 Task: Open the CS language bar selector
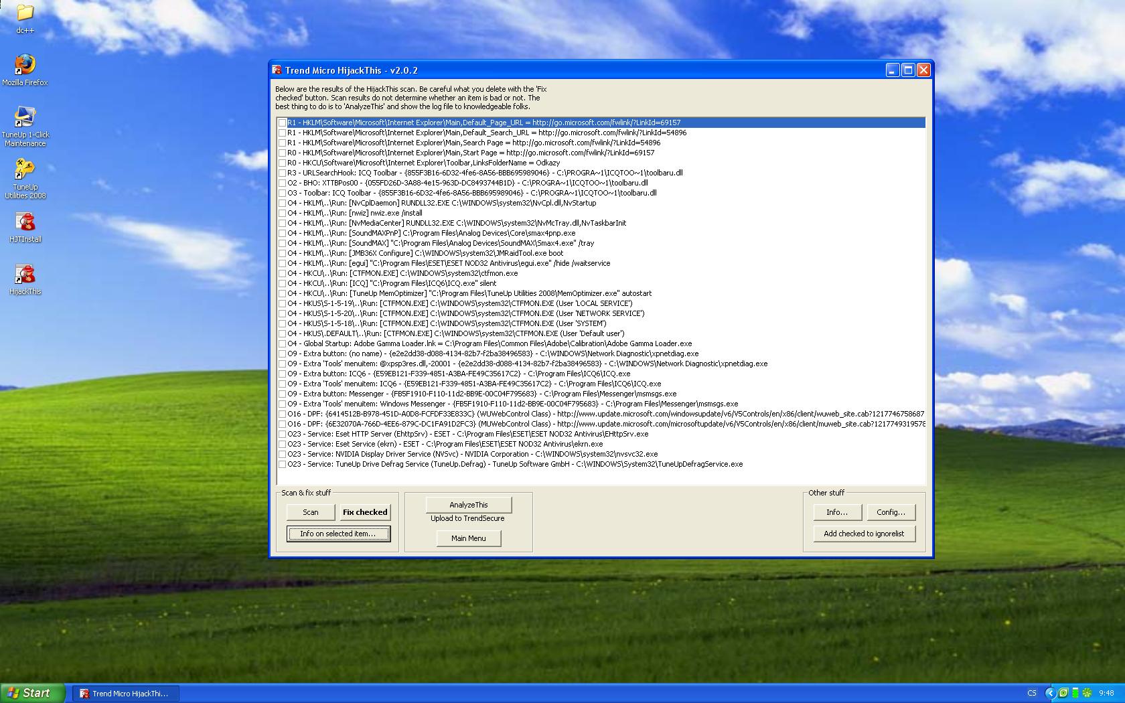click(x=1032, y=693)
